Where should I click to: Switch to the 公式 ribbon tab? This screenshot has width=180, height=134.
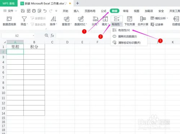click(x=104, y=11)
